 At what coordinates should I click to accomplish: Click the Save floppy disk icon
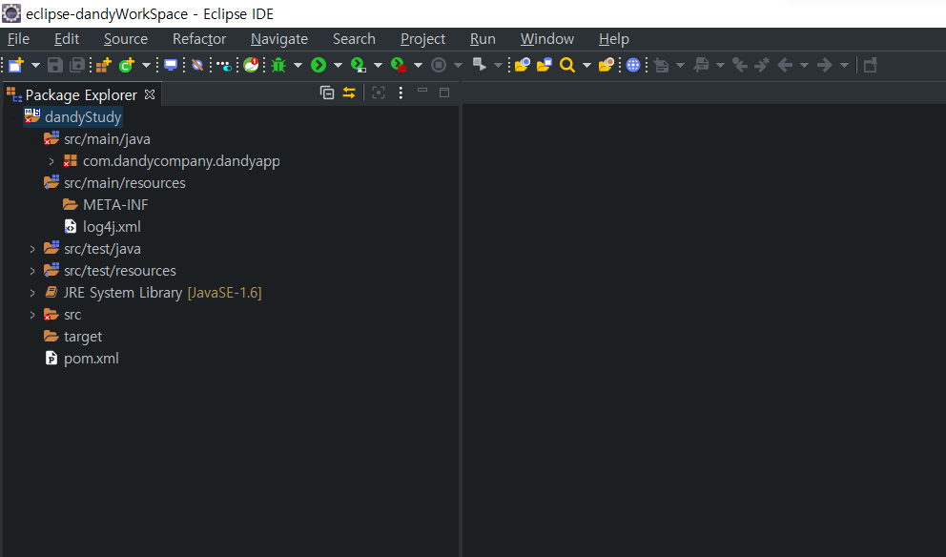55,65
